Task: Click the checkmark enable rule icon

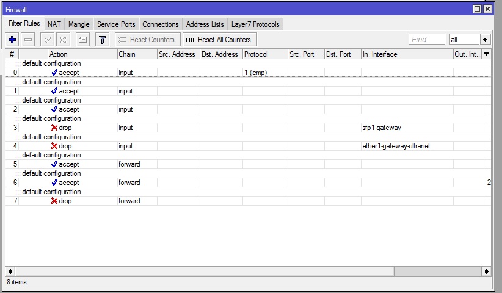Action: point(47,40)
